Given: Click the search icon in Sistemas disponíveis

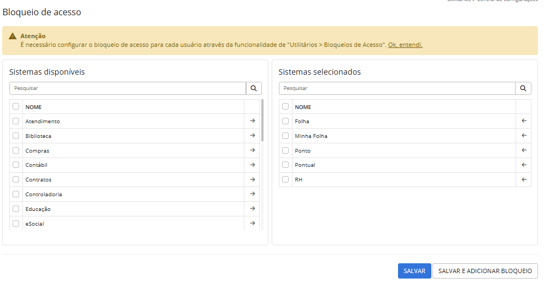Looking at the screenshot, I should (x=254, y=88).
